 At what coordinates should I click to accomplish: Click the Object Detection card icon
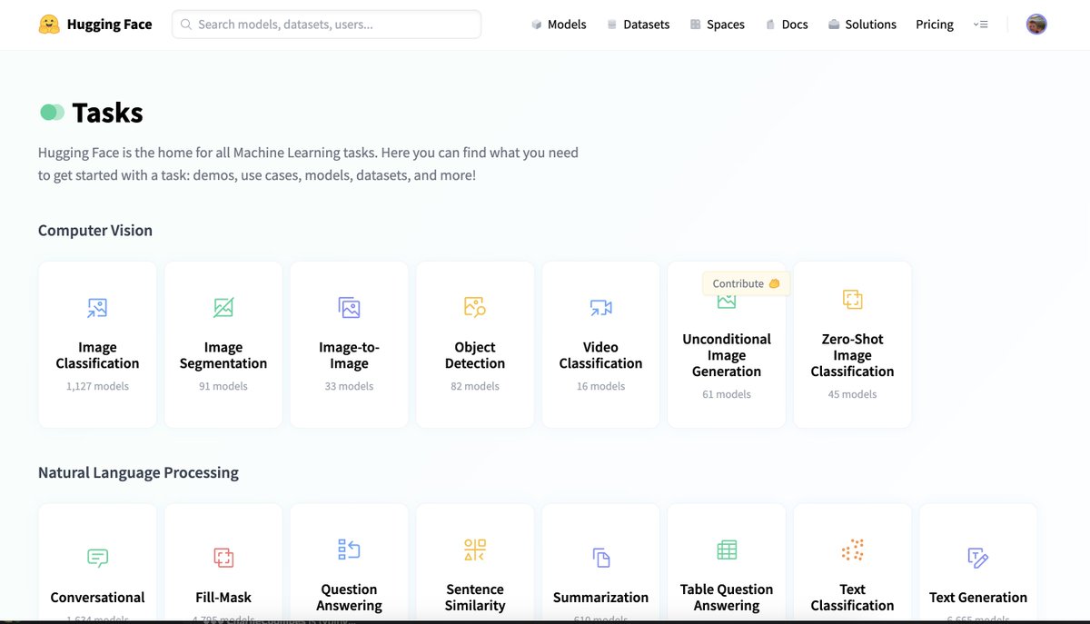[x=474, y=307]
